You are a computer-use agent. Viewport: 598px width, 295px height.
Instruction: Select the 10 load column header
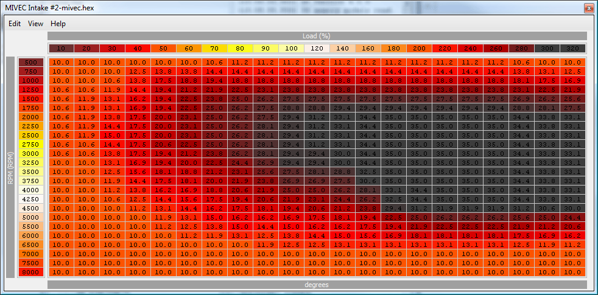coord(61,49)
